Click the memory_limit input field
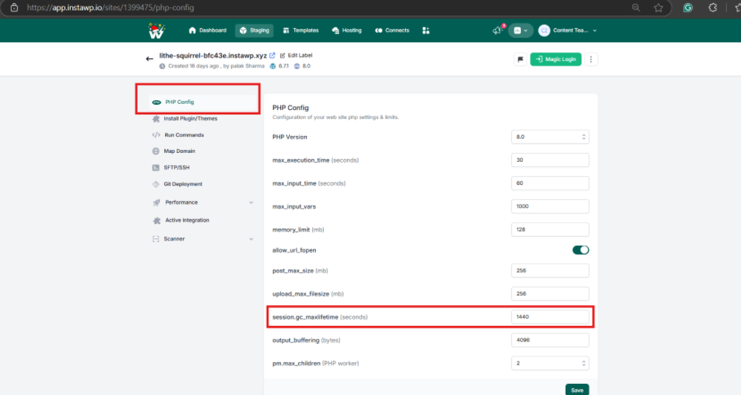 click(550, 229)
